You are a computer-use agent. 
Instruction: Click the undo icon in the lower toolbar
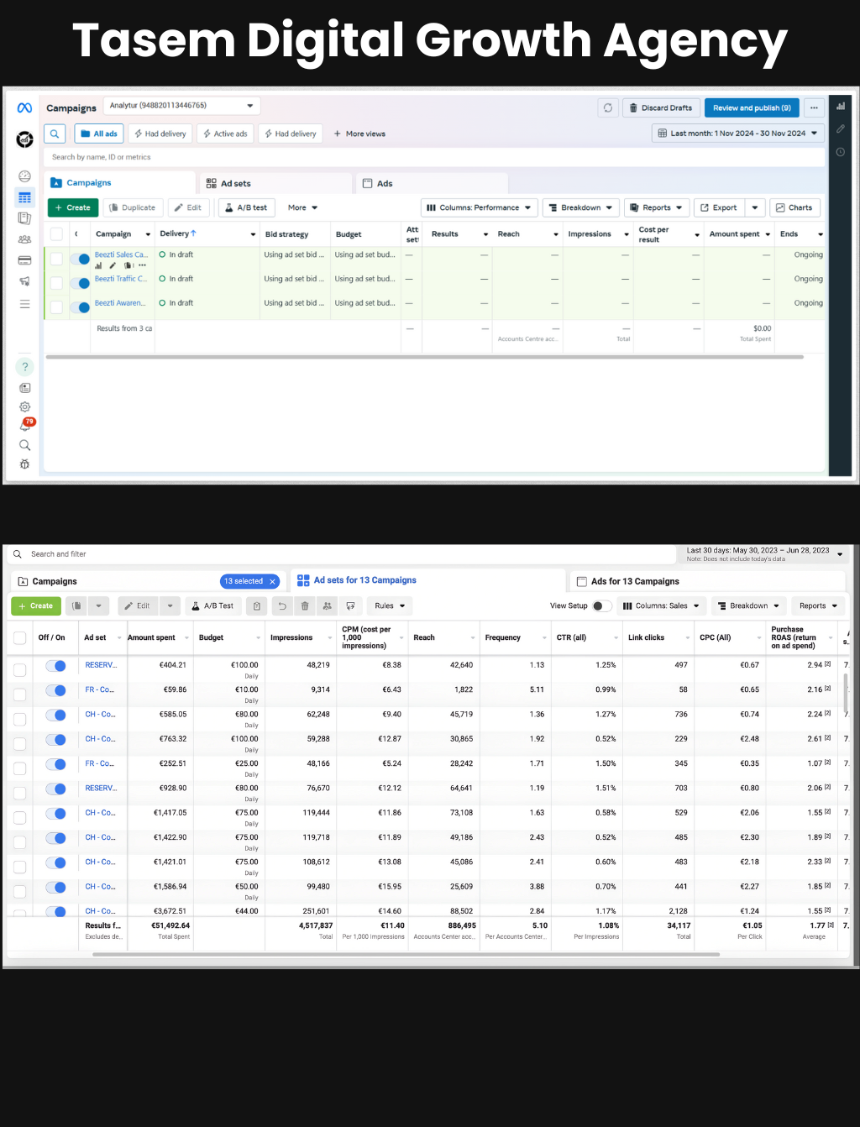pos(282,605)
